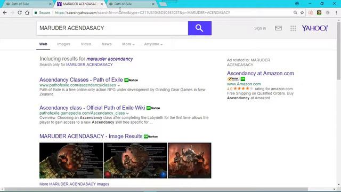The width and height of the screenshot is (341, 192).
Task: Open MARUDER ACENDASACY - Image Results link
Action: coord(91,137)
